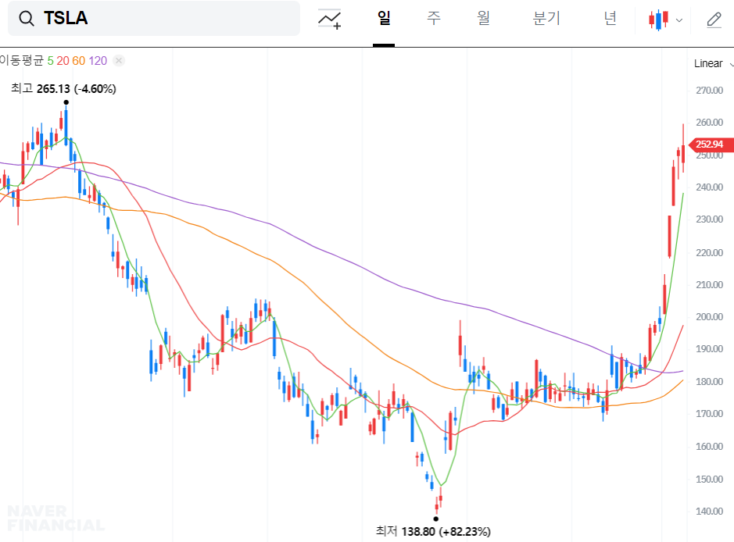Switch to the 년 (yearly) tab
This screenshot has width=734, height=542.
(x=610, y=19)
